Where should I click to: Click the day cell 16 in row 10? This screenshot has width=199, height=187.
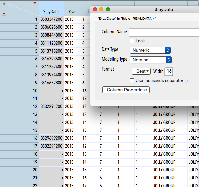tap(86, 91)
